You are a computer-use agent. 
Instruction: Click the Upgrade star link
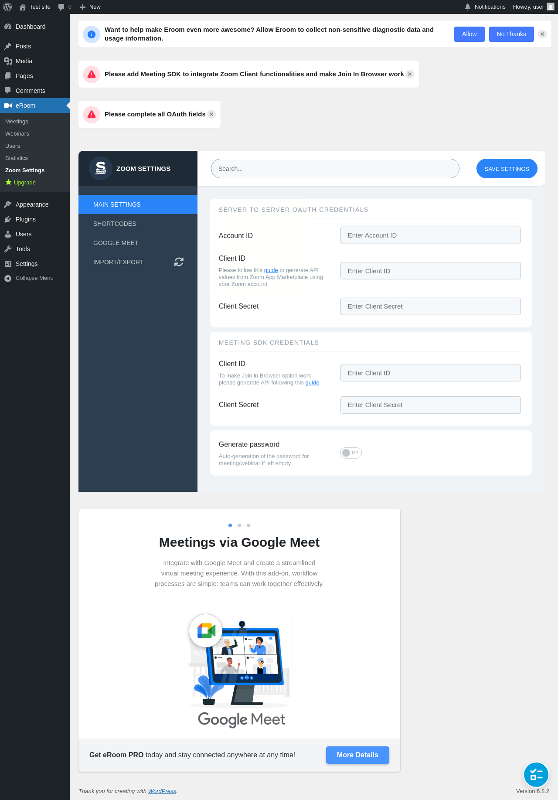coord(21,183)
